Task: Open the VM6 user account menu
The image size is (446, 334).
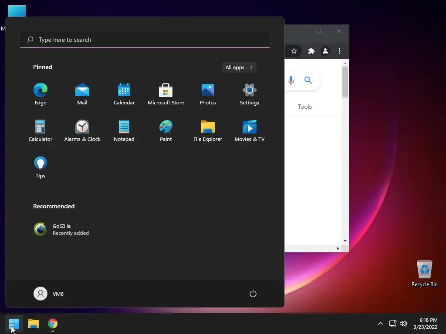Action: pos(49,294)
